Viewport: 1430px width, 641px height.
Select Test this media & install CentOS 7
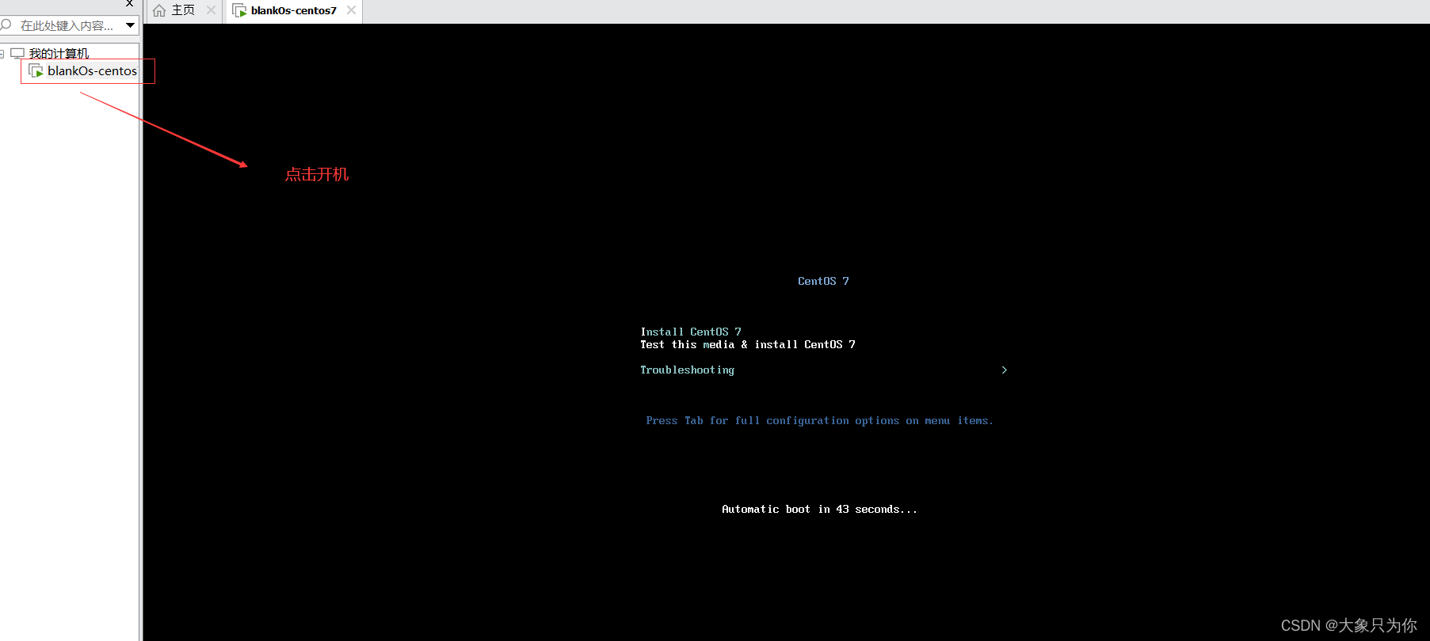748,344
